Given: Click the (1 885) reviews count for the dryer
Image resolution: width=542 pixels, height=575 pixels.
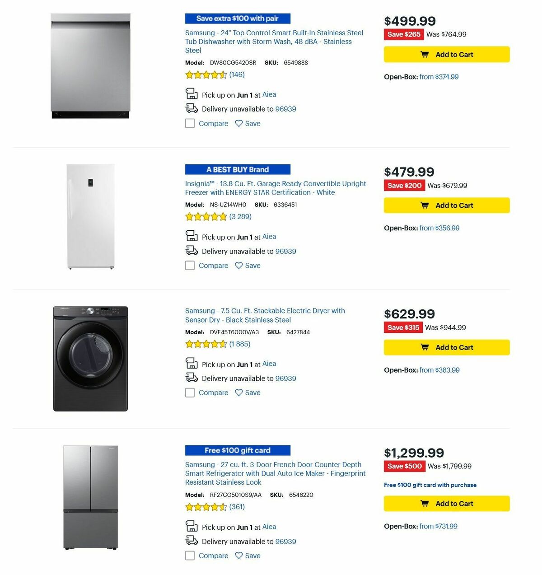Looking at the screenshot, I should (238, 344).
